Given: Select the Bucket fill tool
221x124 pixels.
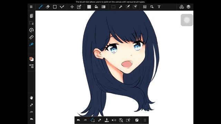Looking at the screenshot, I should [96, 7].
